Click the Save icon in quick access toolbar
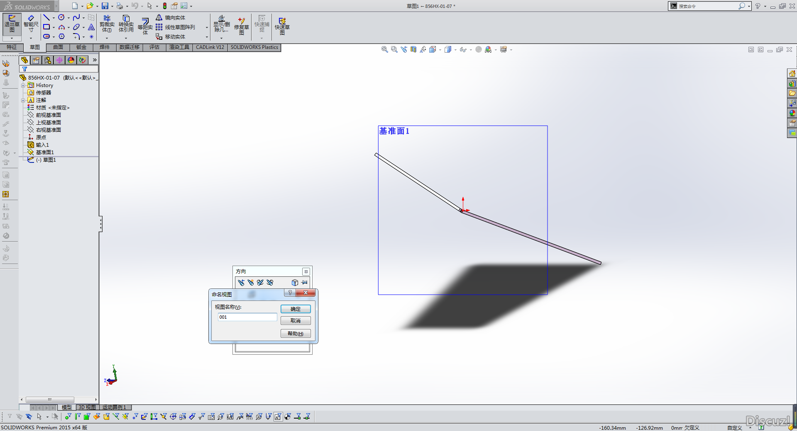 point(105,6)
